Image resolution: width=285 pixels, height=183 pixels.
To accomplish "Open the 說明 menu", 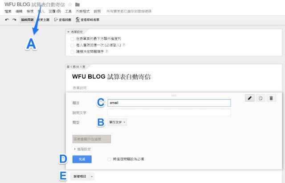I will (x=97, y=11).
